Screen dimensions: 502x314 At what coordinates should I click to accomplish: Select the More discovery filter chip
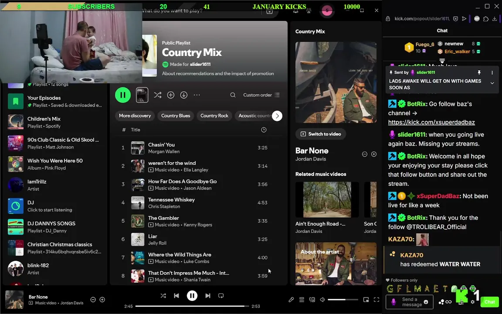click(x=135, y=116)
